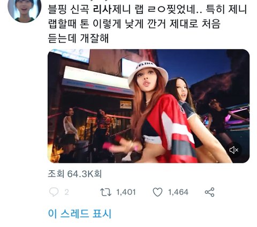Image resolution: width=257 pixels, height=227 pixels.
Task: Click the tweet's last line '듣는데 개잘해'
Action: pos(78,38)
